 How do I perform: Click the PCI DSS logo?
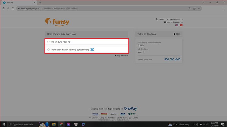131,114
